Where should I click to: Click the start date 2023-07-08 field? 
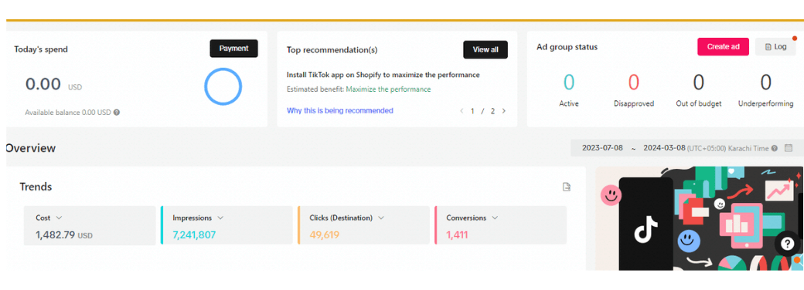tap(602, 148)
